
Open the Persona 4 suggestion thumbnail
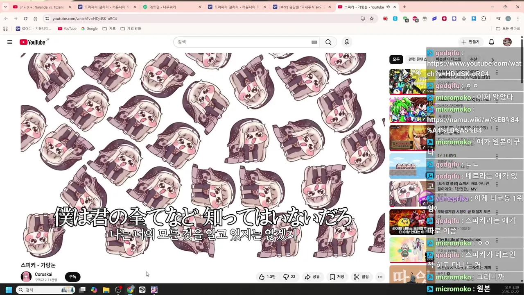(411, 82)
